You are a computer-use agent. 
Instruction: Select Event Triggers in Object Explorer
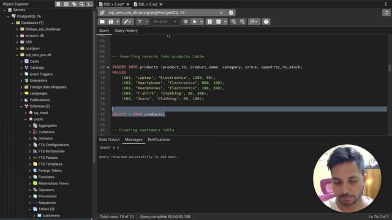coord(41,74)
